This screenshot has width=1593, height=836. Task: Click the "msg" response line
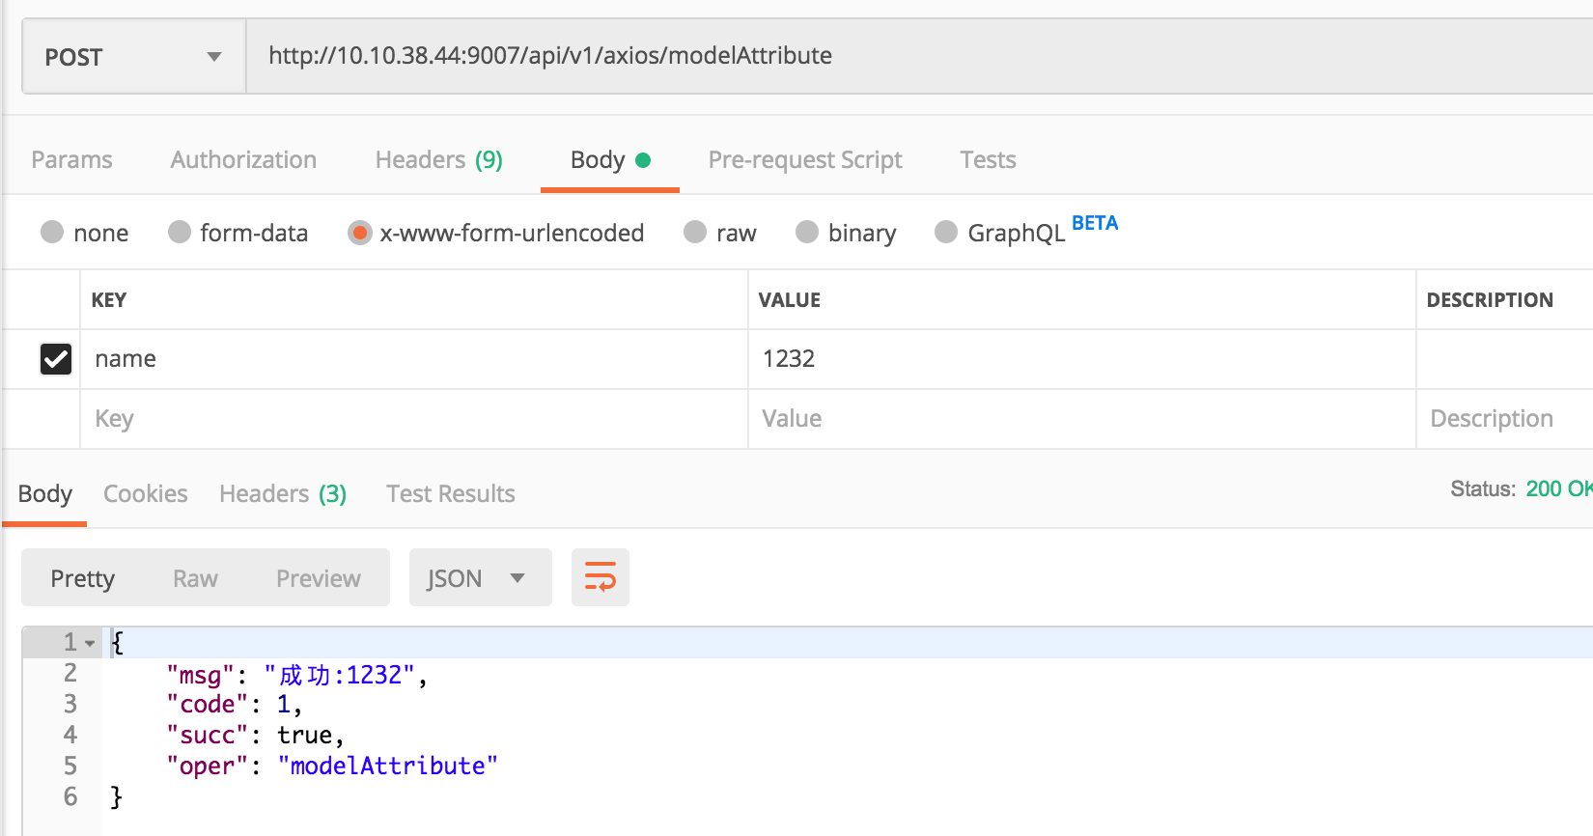296,674
